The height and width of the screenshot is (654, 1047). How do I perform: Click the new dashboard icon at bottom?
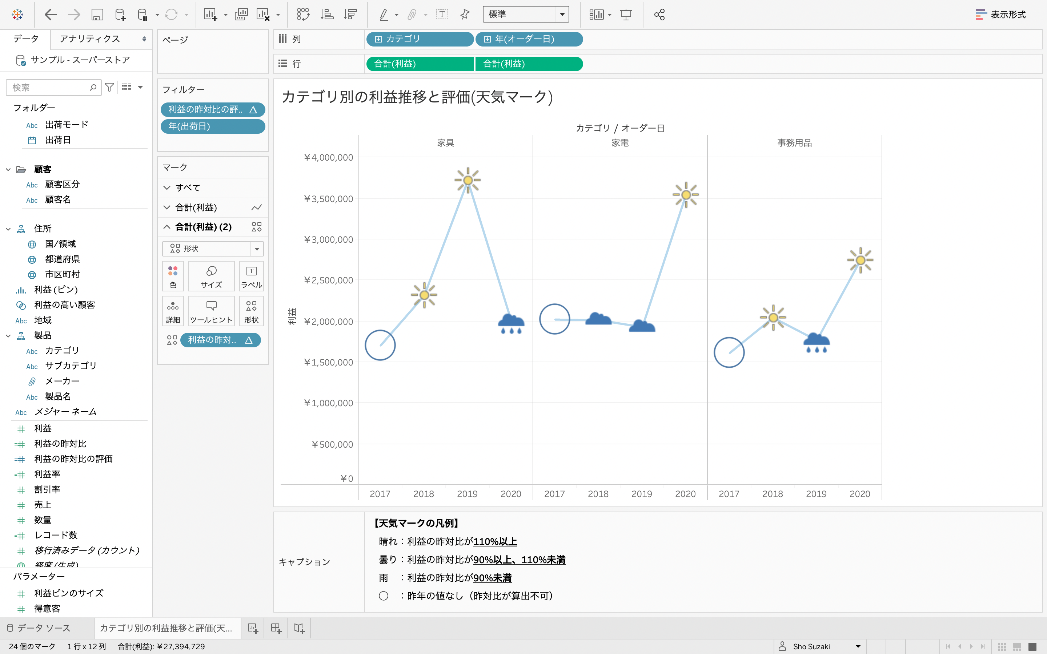coord(276,628)
